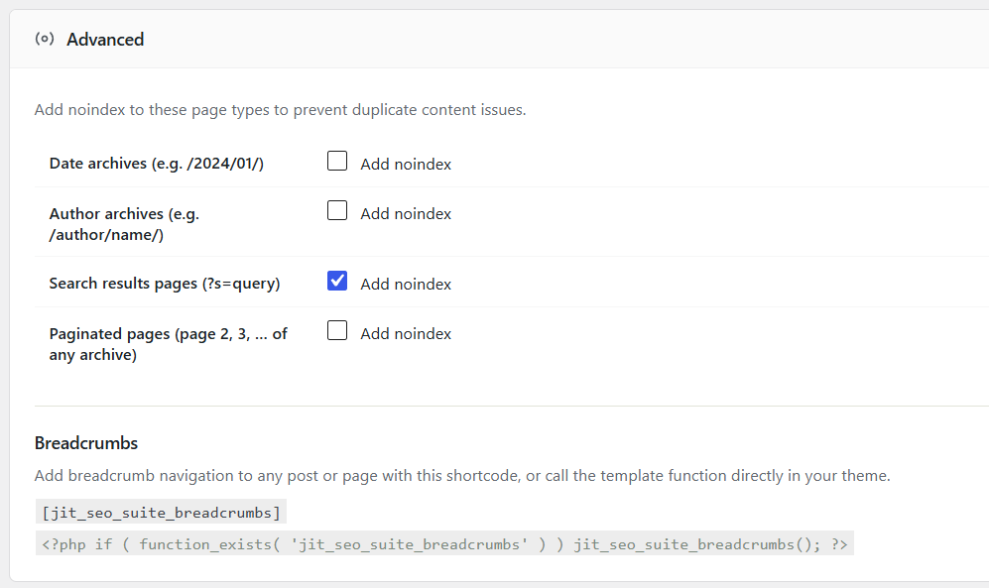The image size is (989, 588).
Task: Enable noindex for Date archives
Action: point(337,162)
